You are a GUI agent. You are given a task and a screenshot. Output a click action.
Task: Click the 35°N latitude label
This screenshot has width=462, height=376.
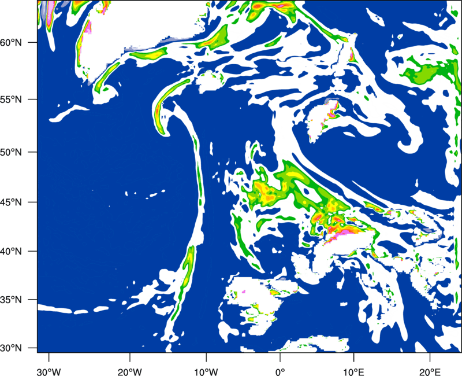[11, 300]
